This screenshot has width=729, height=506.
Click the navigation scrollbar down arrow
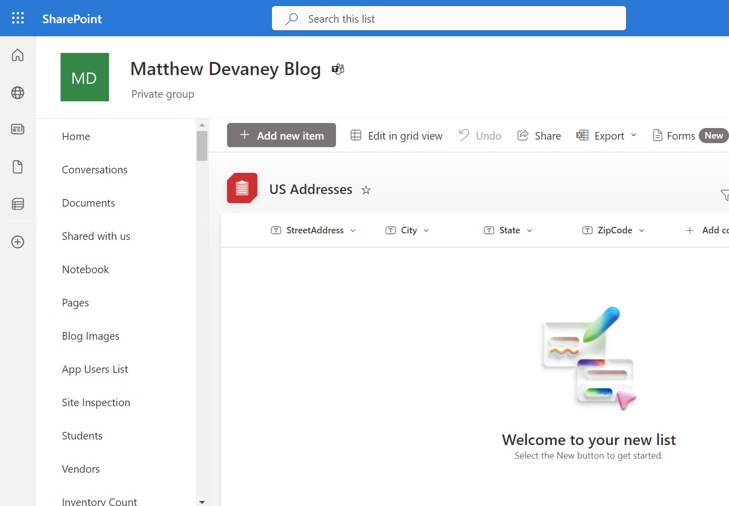202,502
